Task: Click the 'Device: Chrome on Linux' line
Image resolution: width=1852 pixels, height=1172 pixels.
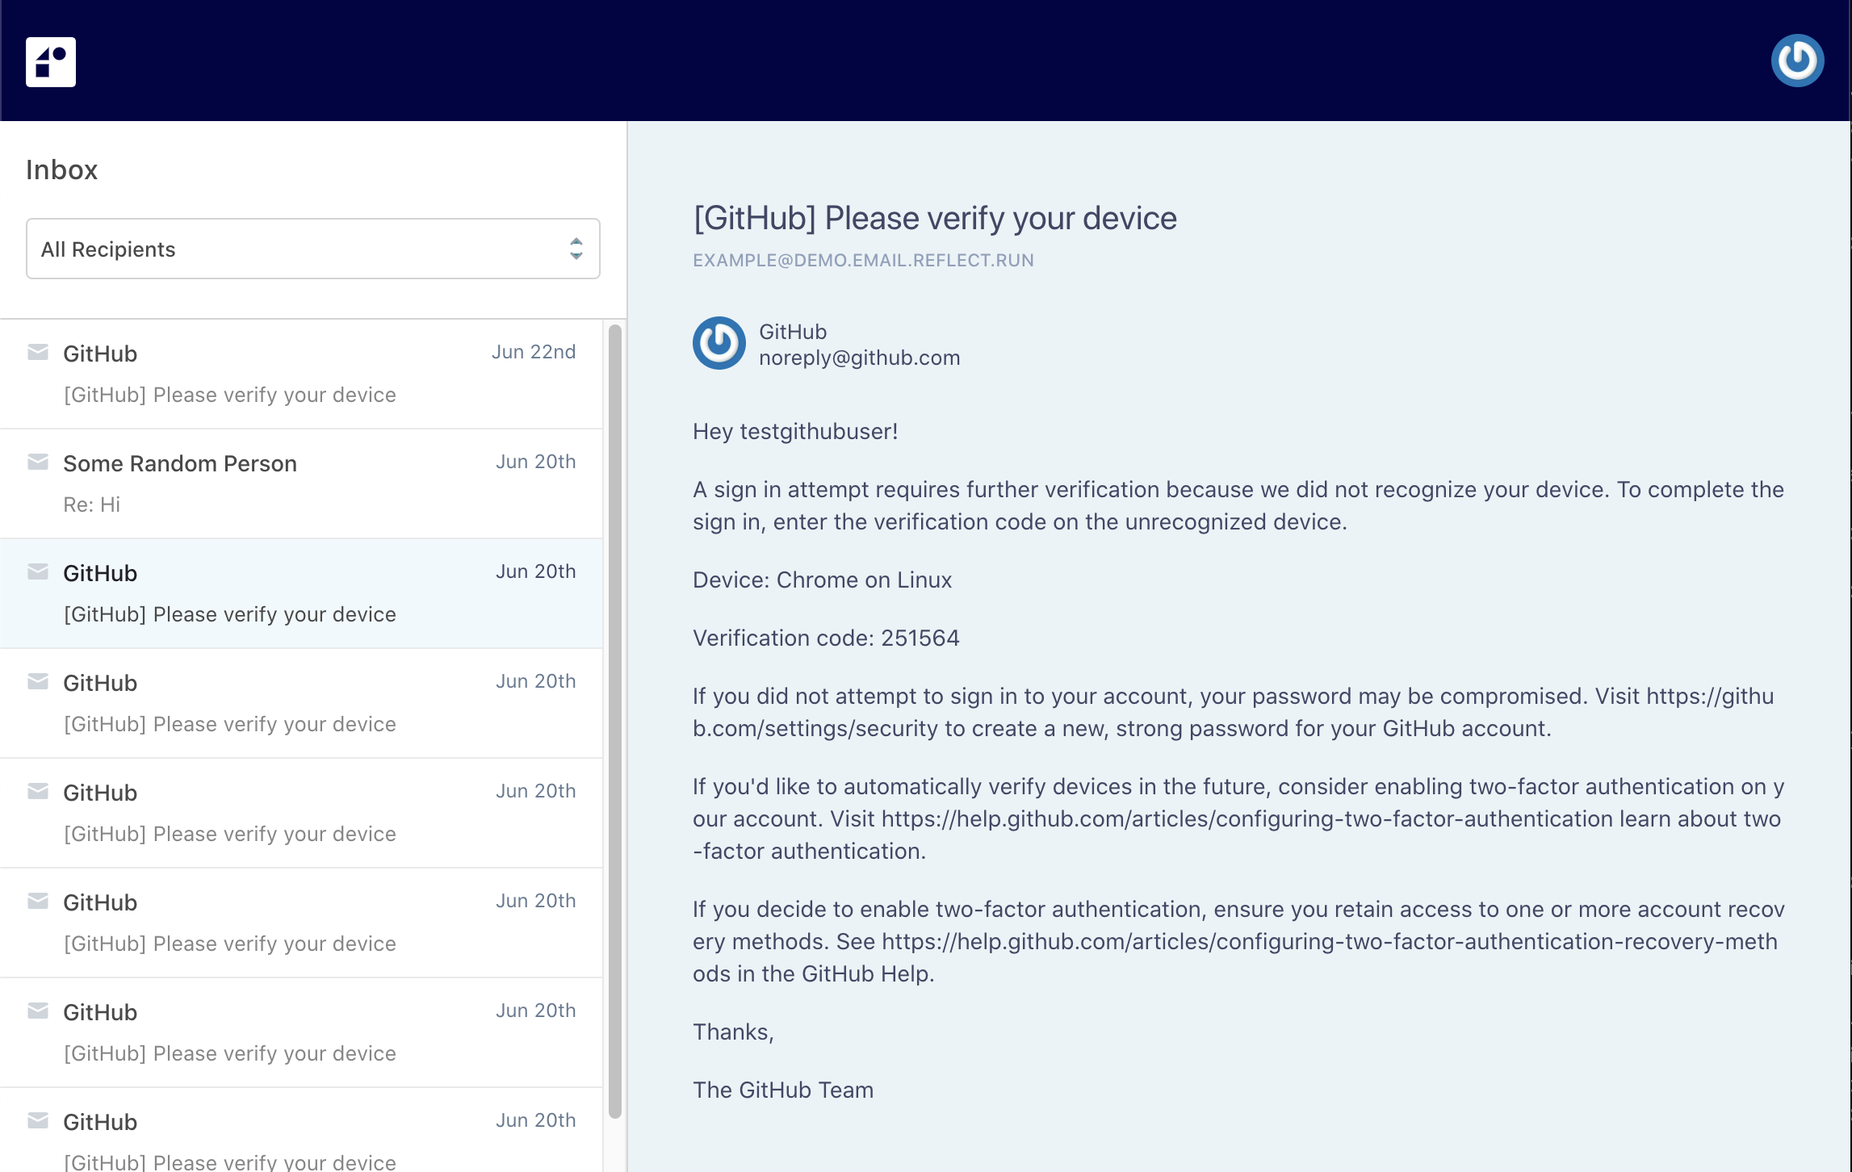Action: point(822,580)
